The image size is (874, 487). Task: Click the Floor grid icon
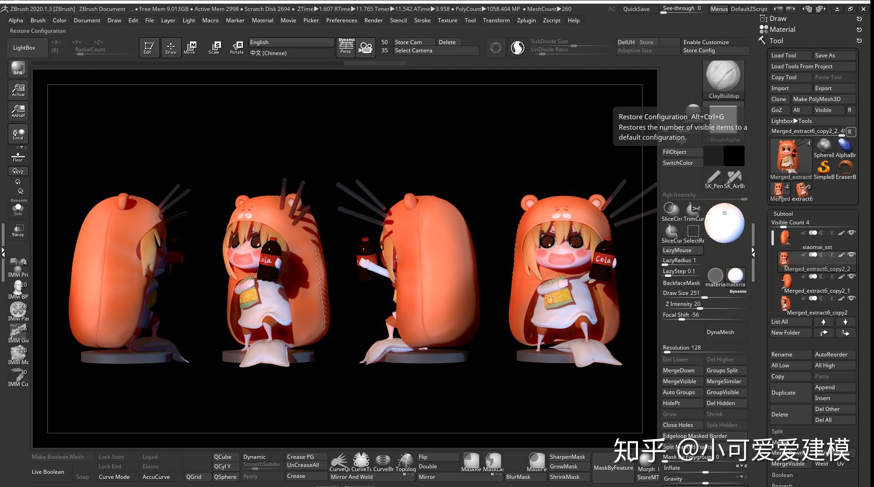point(18,157)
